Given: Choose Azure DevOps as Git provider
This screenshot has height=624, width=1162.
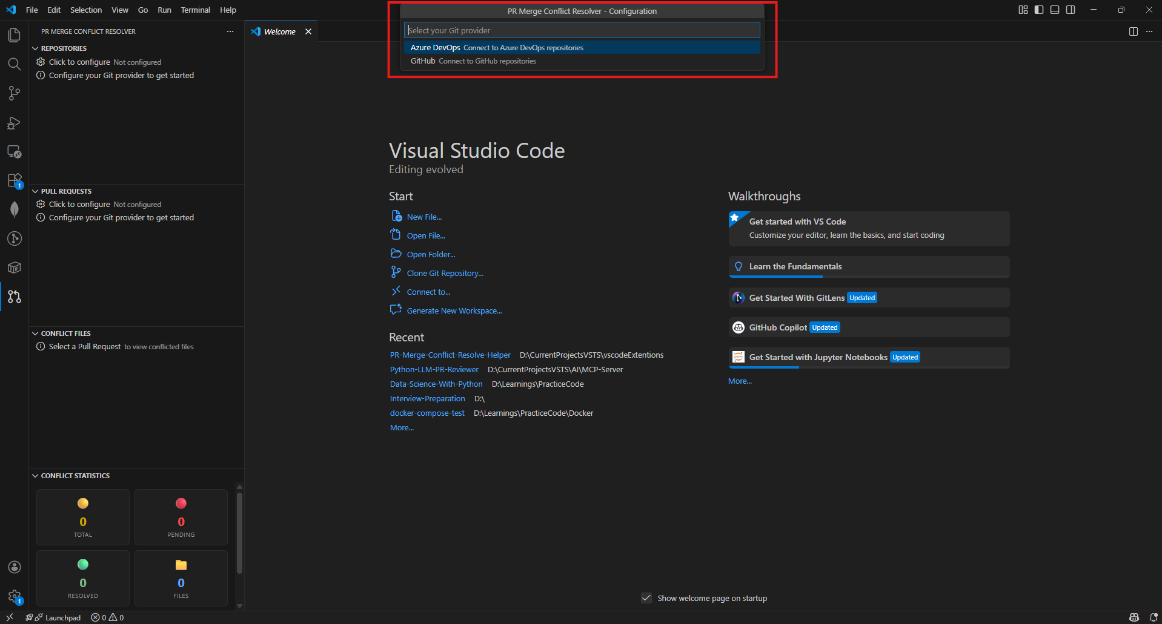Looking at the screenshot, I should [582, 48].
